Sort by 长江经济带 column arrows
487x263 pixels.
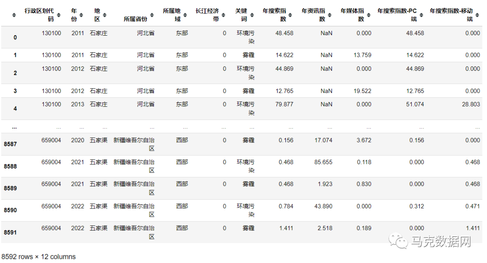click(x=223, y=15)
